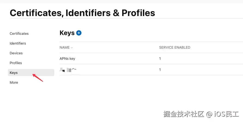Click the Keys section heading text

[x=67, y=33]
